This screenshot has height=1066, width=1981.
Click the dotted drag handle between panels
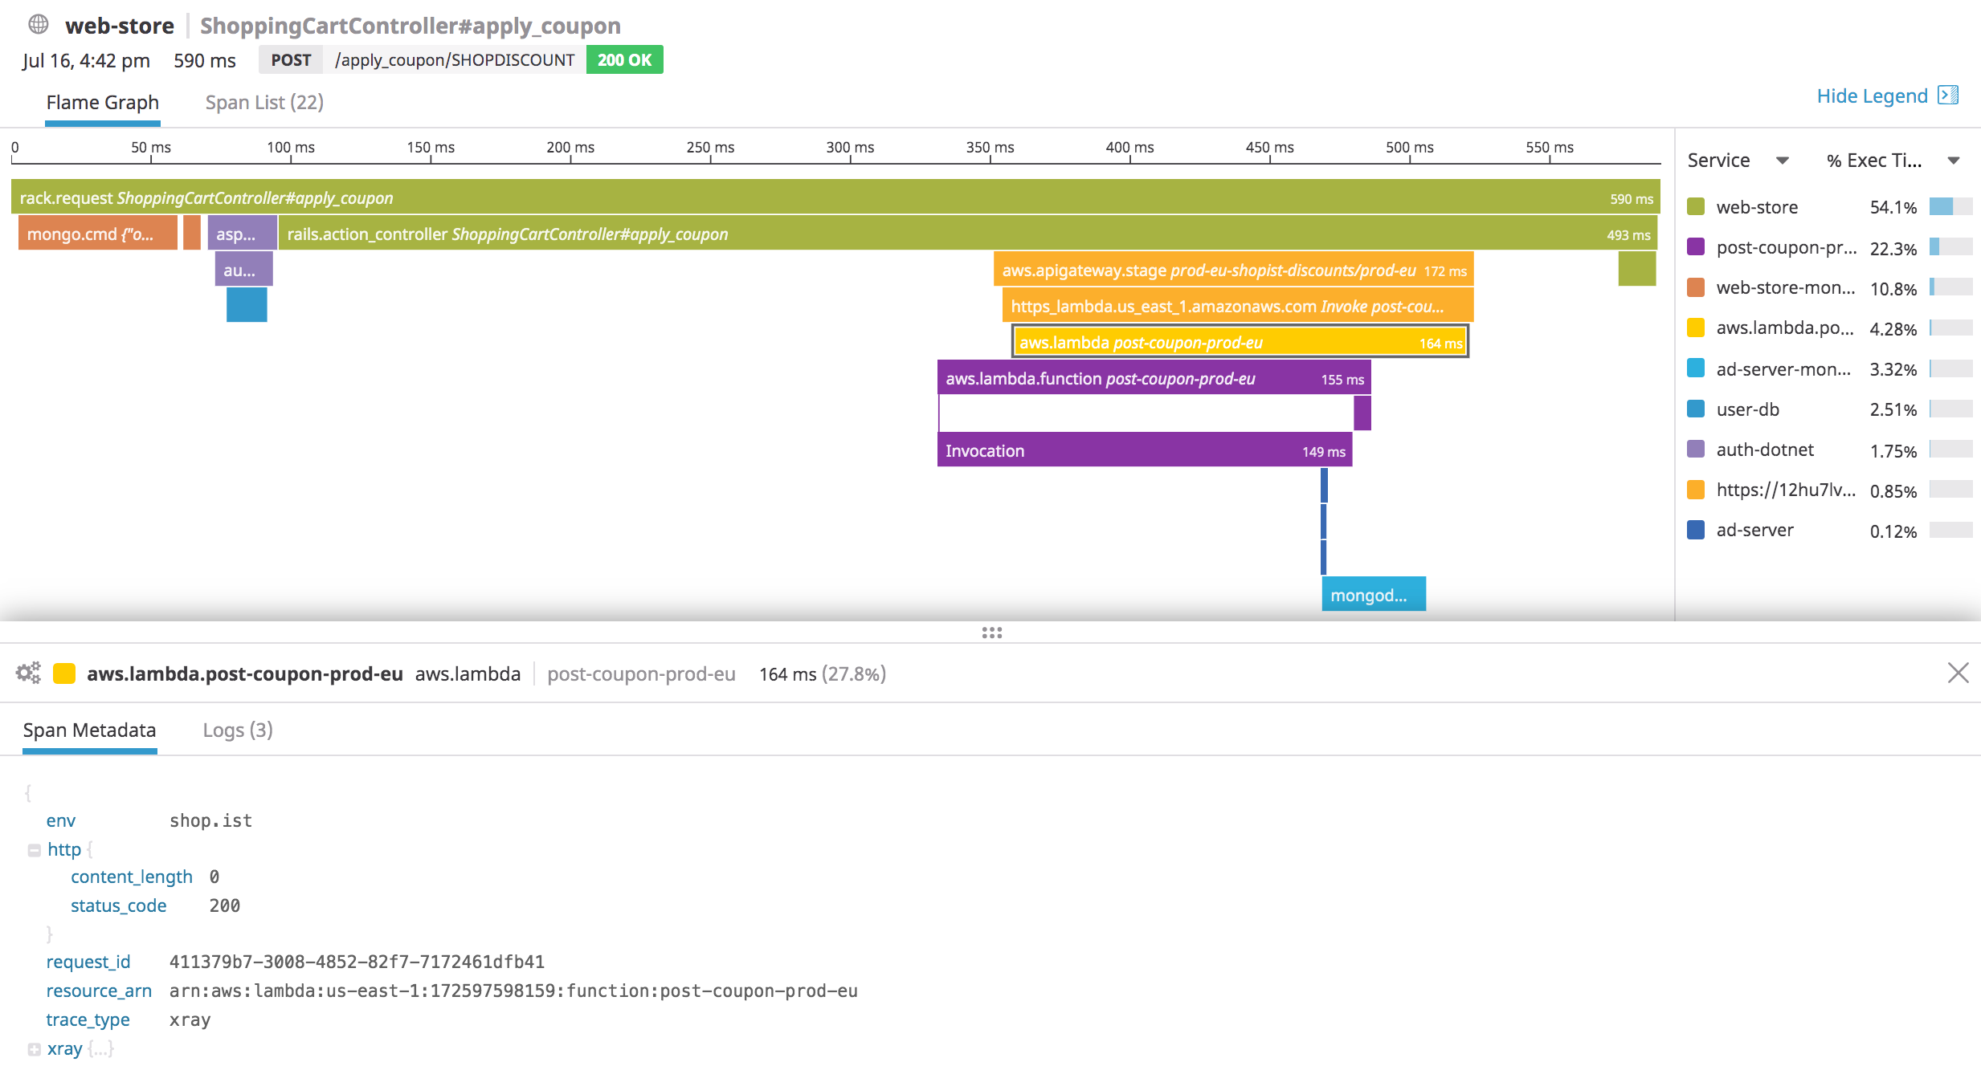992,633
